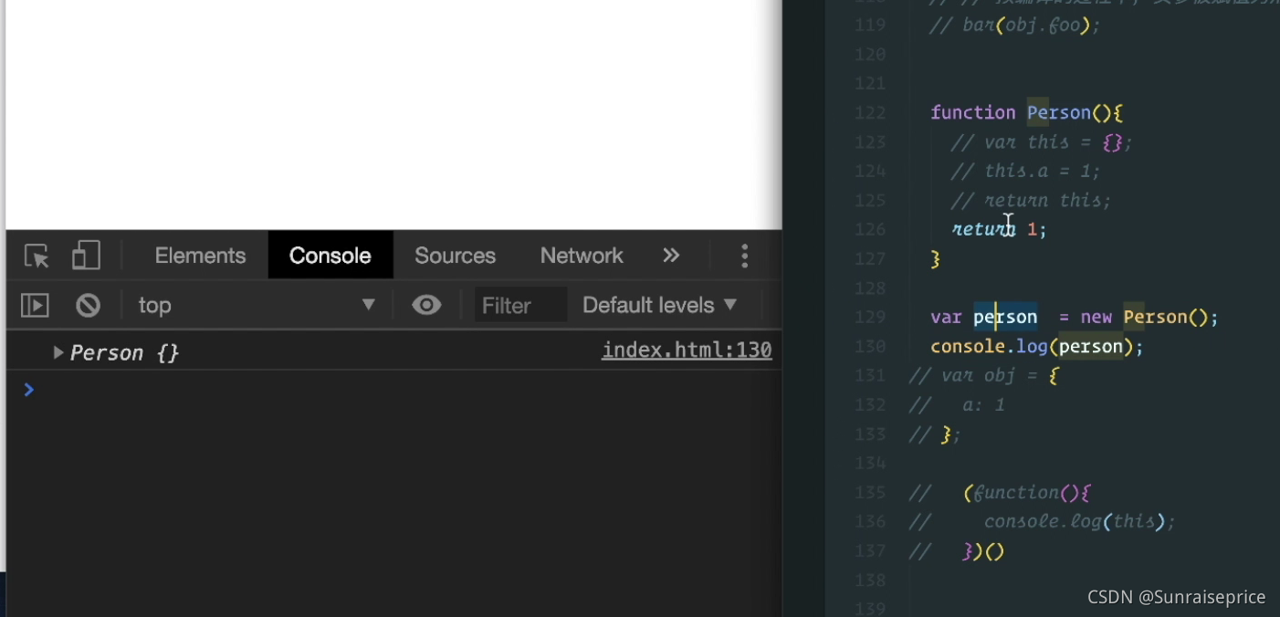Click the console prompt input line

[x=393, y=390]
